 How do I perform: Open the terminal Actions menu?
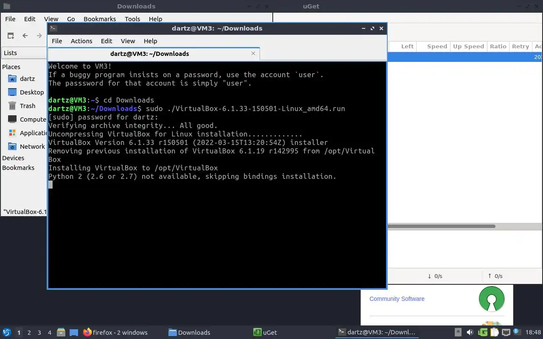(81, 41)
